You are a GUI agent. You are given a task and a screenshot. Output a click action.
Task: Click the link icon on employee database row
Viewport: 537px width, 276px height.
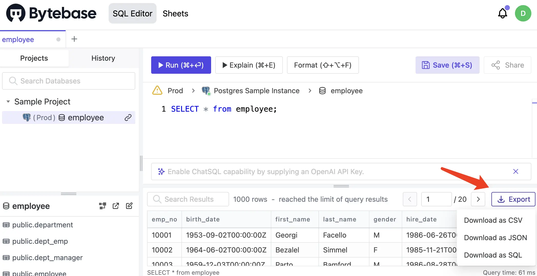[x=128, y=118]
